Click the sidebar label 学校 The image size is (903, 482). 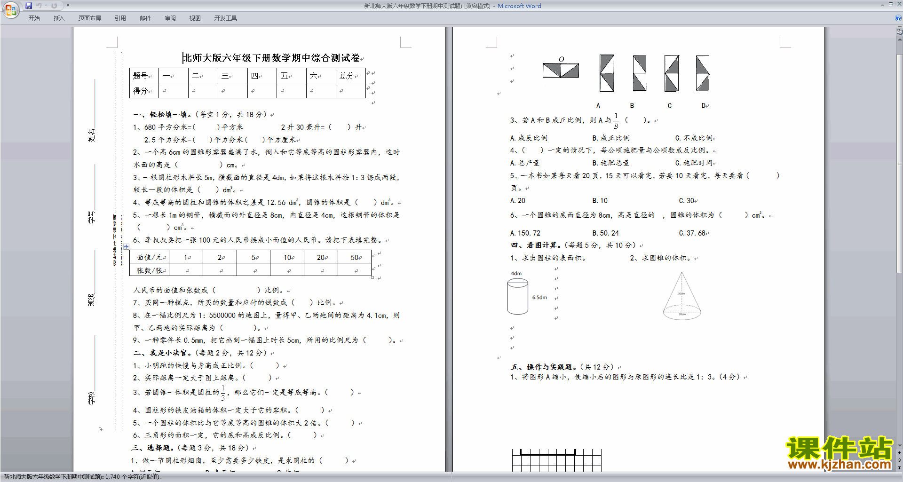point(92,398)
